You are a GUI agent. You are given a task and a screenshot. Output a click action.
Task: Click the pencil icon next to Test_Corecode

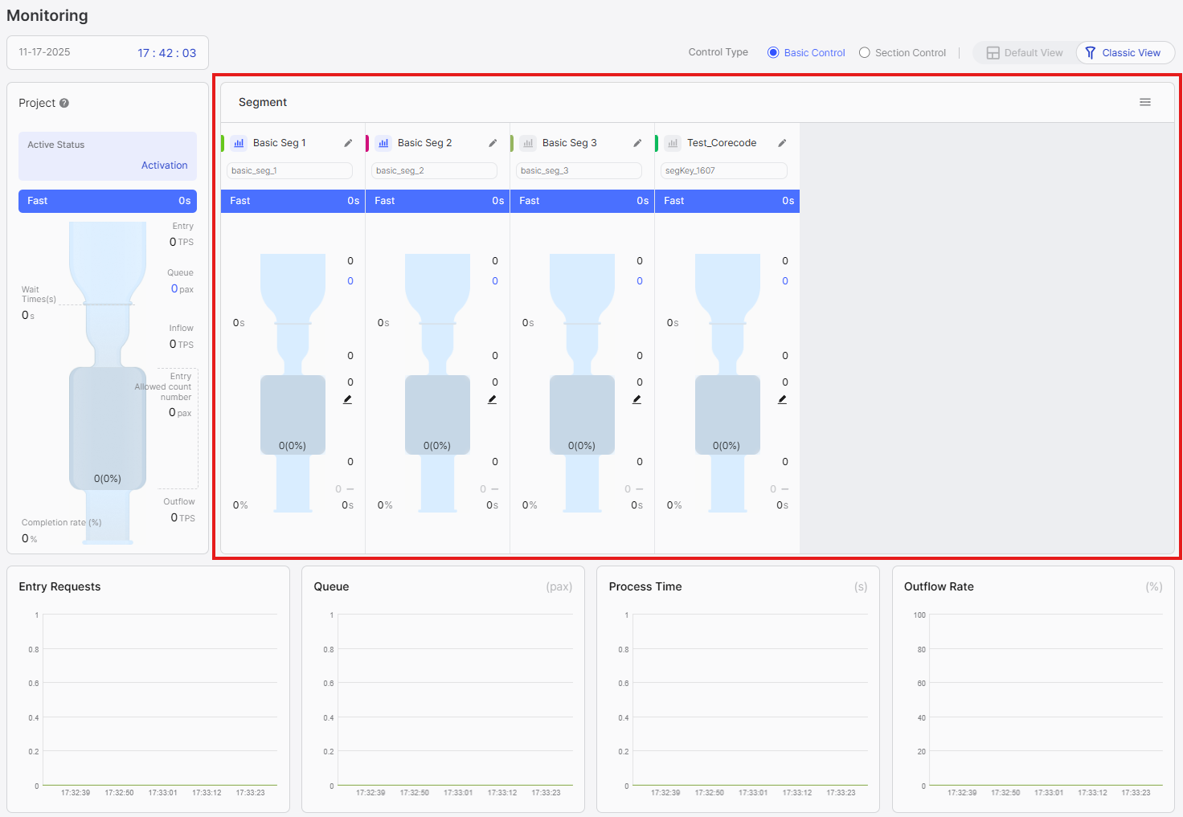(782, 142)
